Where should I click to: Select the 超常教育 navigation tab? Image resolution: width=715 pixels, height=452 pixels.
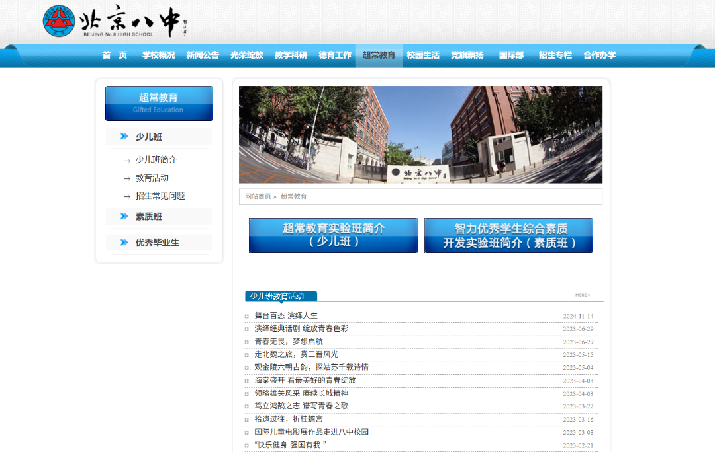[379, 55]
